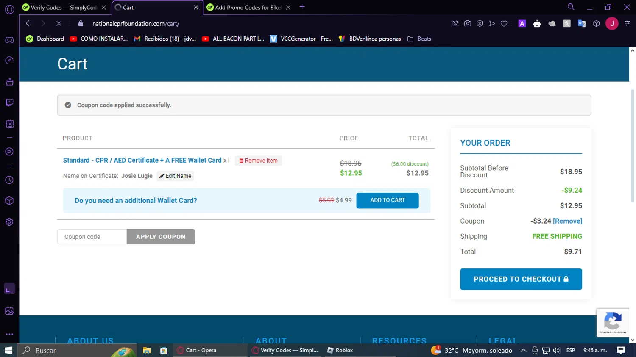Open the white robot extension
This screenshot has width=636, height=357.
[537, 24]
